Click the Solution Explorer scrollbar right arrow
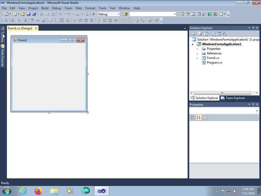261x196 pixels. click(257, 93)
